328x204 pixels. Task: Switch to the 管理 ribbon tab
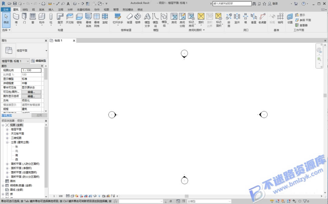pyautogui.click(x=116, y=10)
